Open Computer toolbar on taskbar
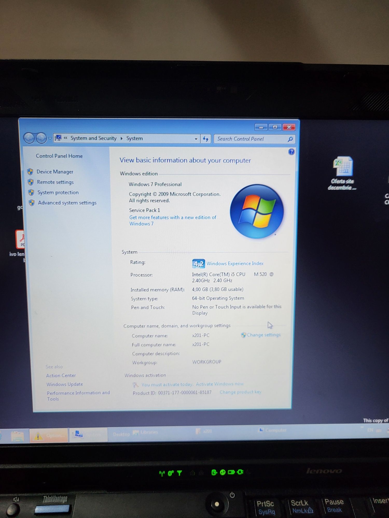The image size is (389, 518). point(273,430)
